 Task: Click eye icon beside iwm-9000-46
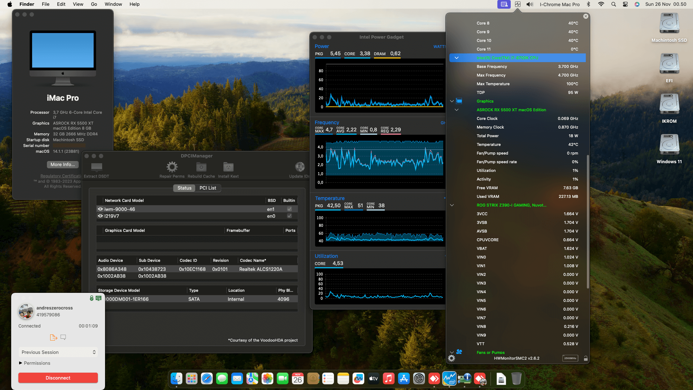tap(100, 209)
